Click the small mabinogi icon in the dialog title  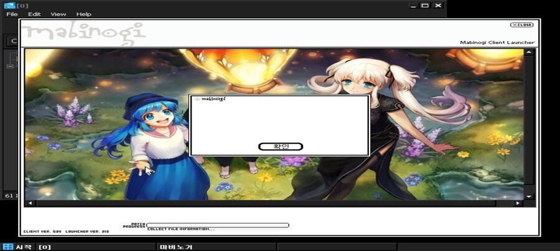click(197, 99)
